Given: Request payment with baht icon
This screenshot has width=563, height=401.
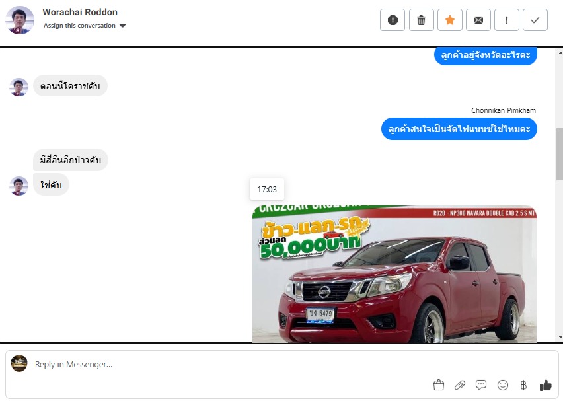Looking at the screenshot, I should pyautogui.click(x=523, y=385).
